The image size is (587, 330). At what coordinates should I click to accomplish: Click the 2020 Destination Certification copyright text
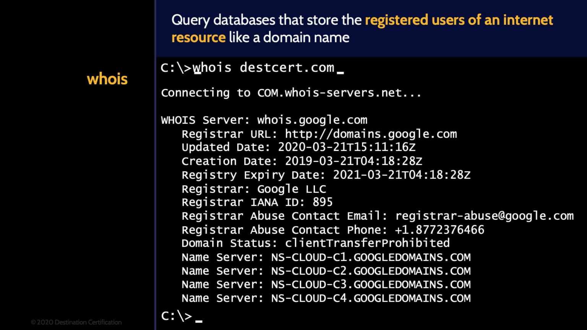pos(76,322)
